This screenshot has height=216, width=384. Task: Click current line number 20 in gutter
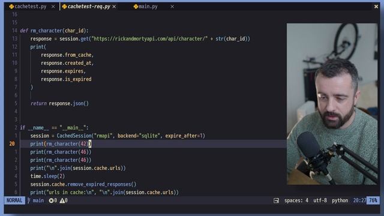click(x=12, y=144)
